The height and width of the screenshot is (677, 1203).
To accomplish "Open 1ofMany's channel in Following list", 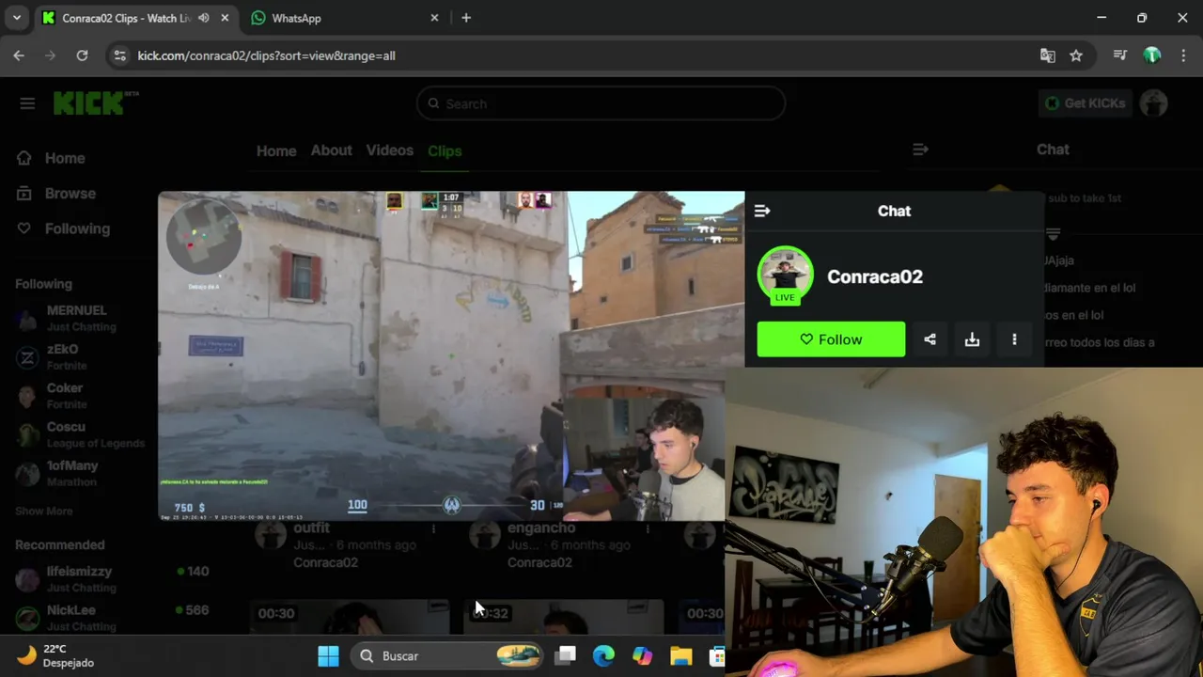I will [x=80, y=472].
